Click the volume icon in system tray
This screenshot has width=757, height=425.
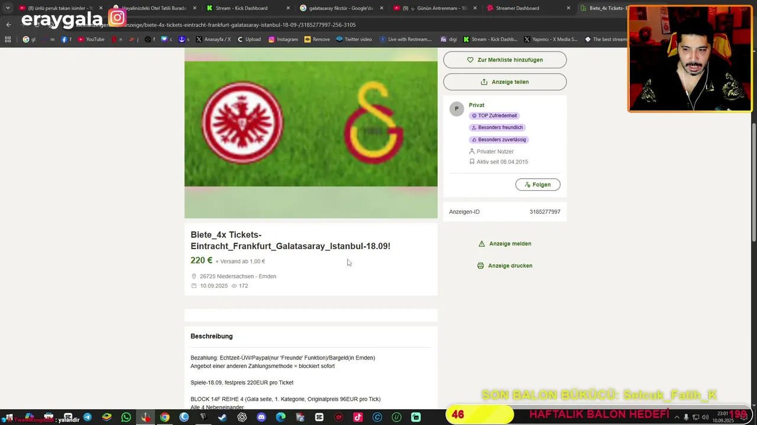click(705, 417)
